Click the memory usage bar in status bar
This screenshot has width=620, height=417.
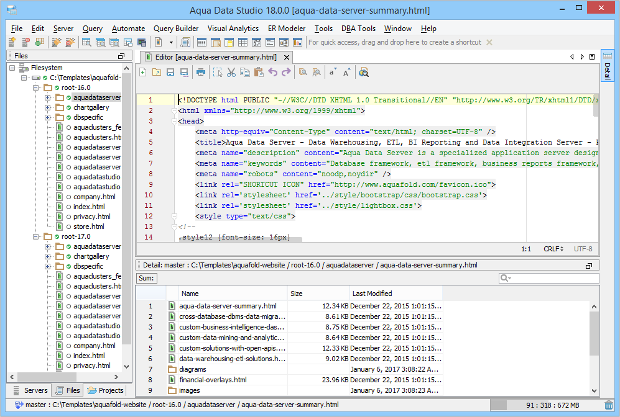pos(545,405)
